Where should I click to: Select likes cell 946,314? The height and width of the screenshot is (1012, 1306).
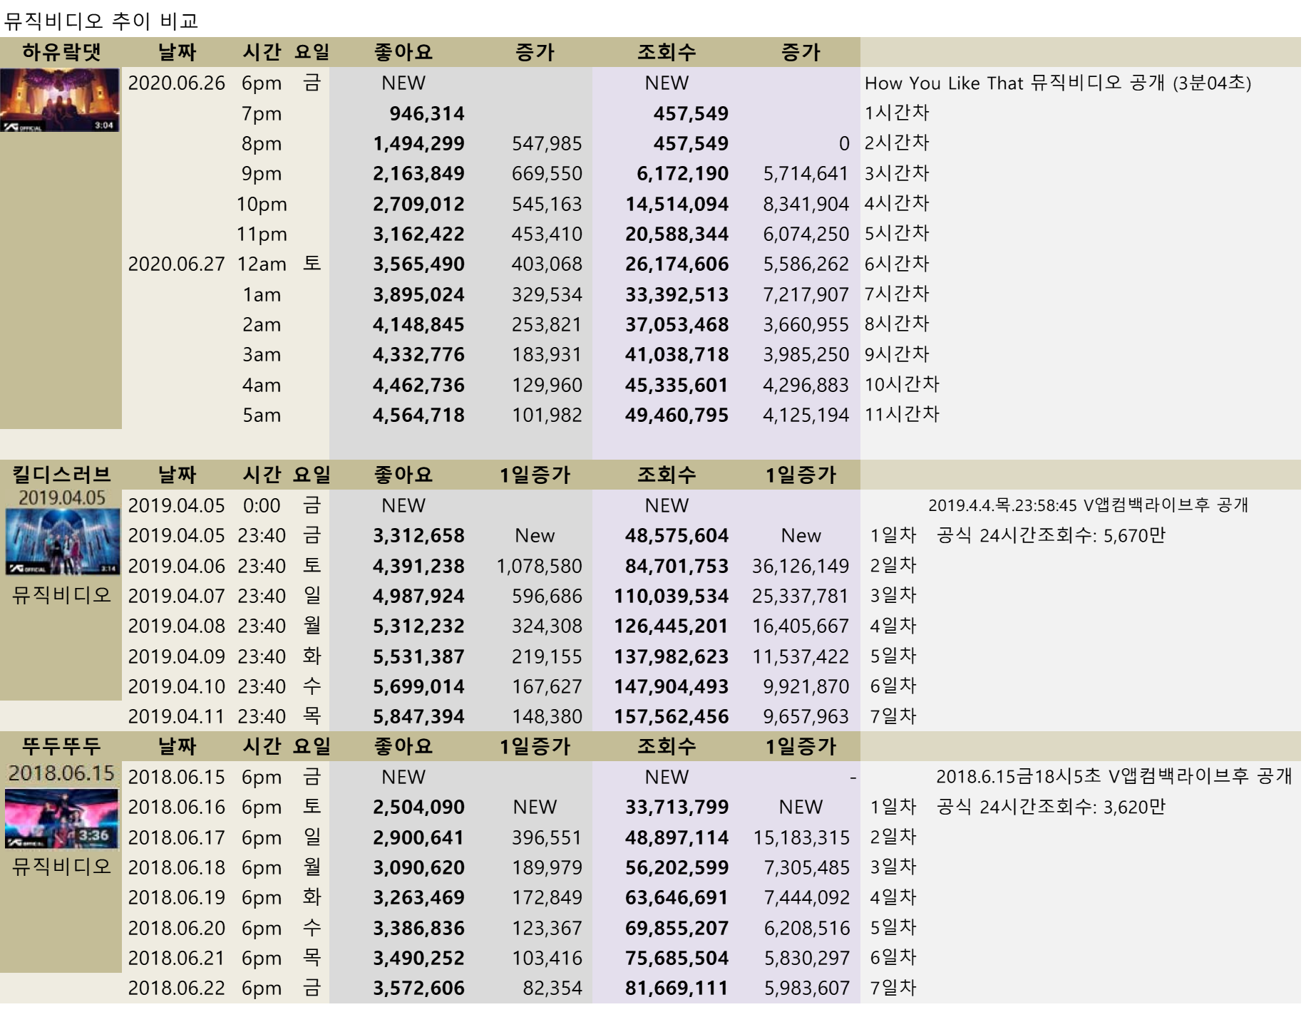coord(426,113)
